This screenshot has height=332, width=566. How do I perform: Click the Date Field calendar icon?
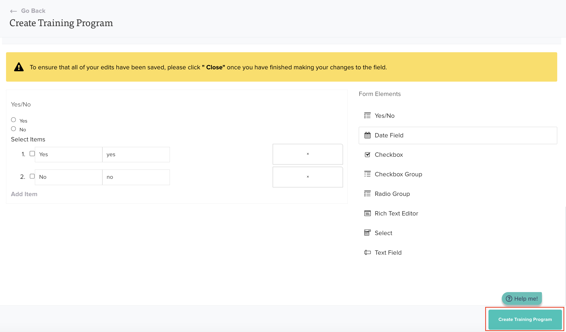click(367, 135)
